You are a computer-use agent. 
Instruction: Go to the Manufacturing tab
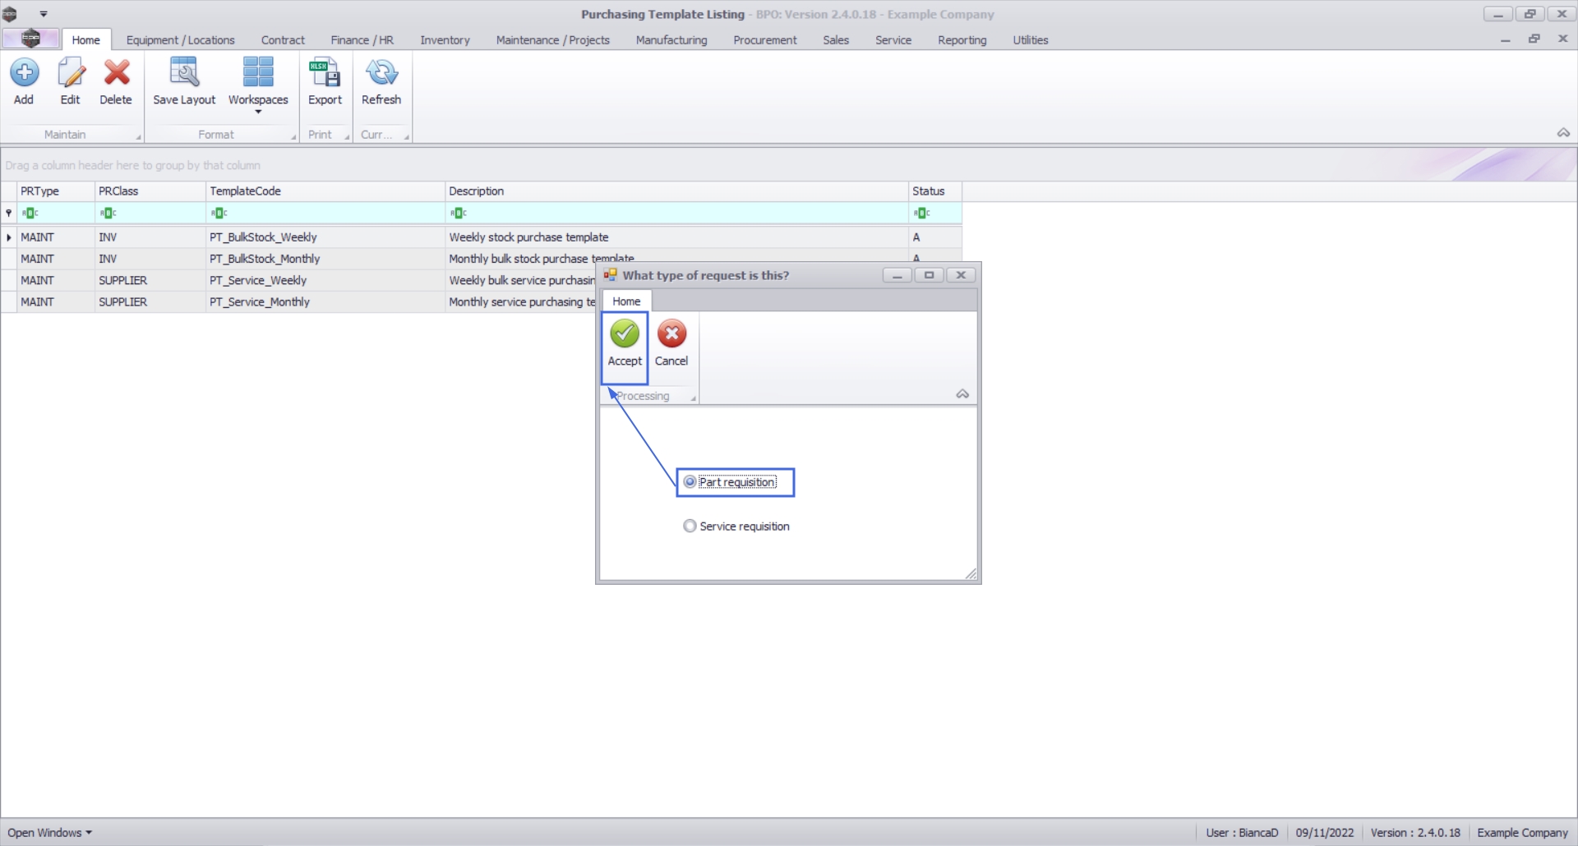click(x=671, y=40)
